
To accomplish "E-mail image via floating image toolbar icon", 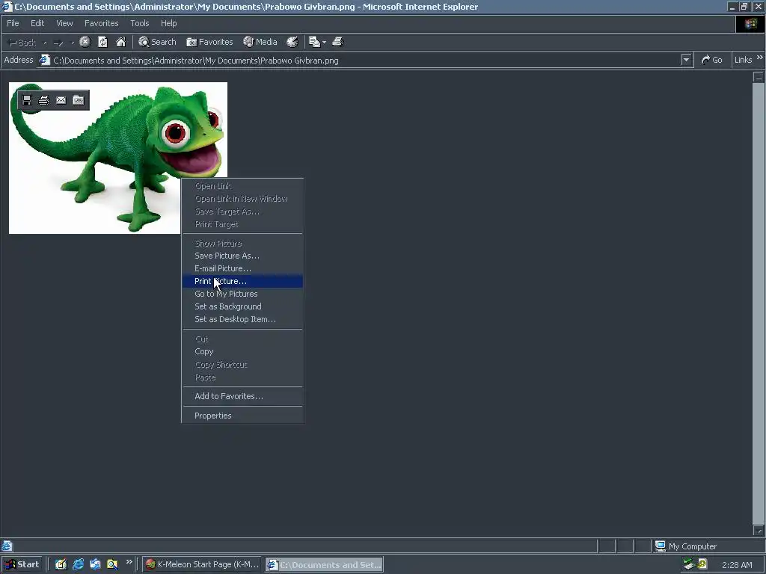I will click(x=61, y=100).
